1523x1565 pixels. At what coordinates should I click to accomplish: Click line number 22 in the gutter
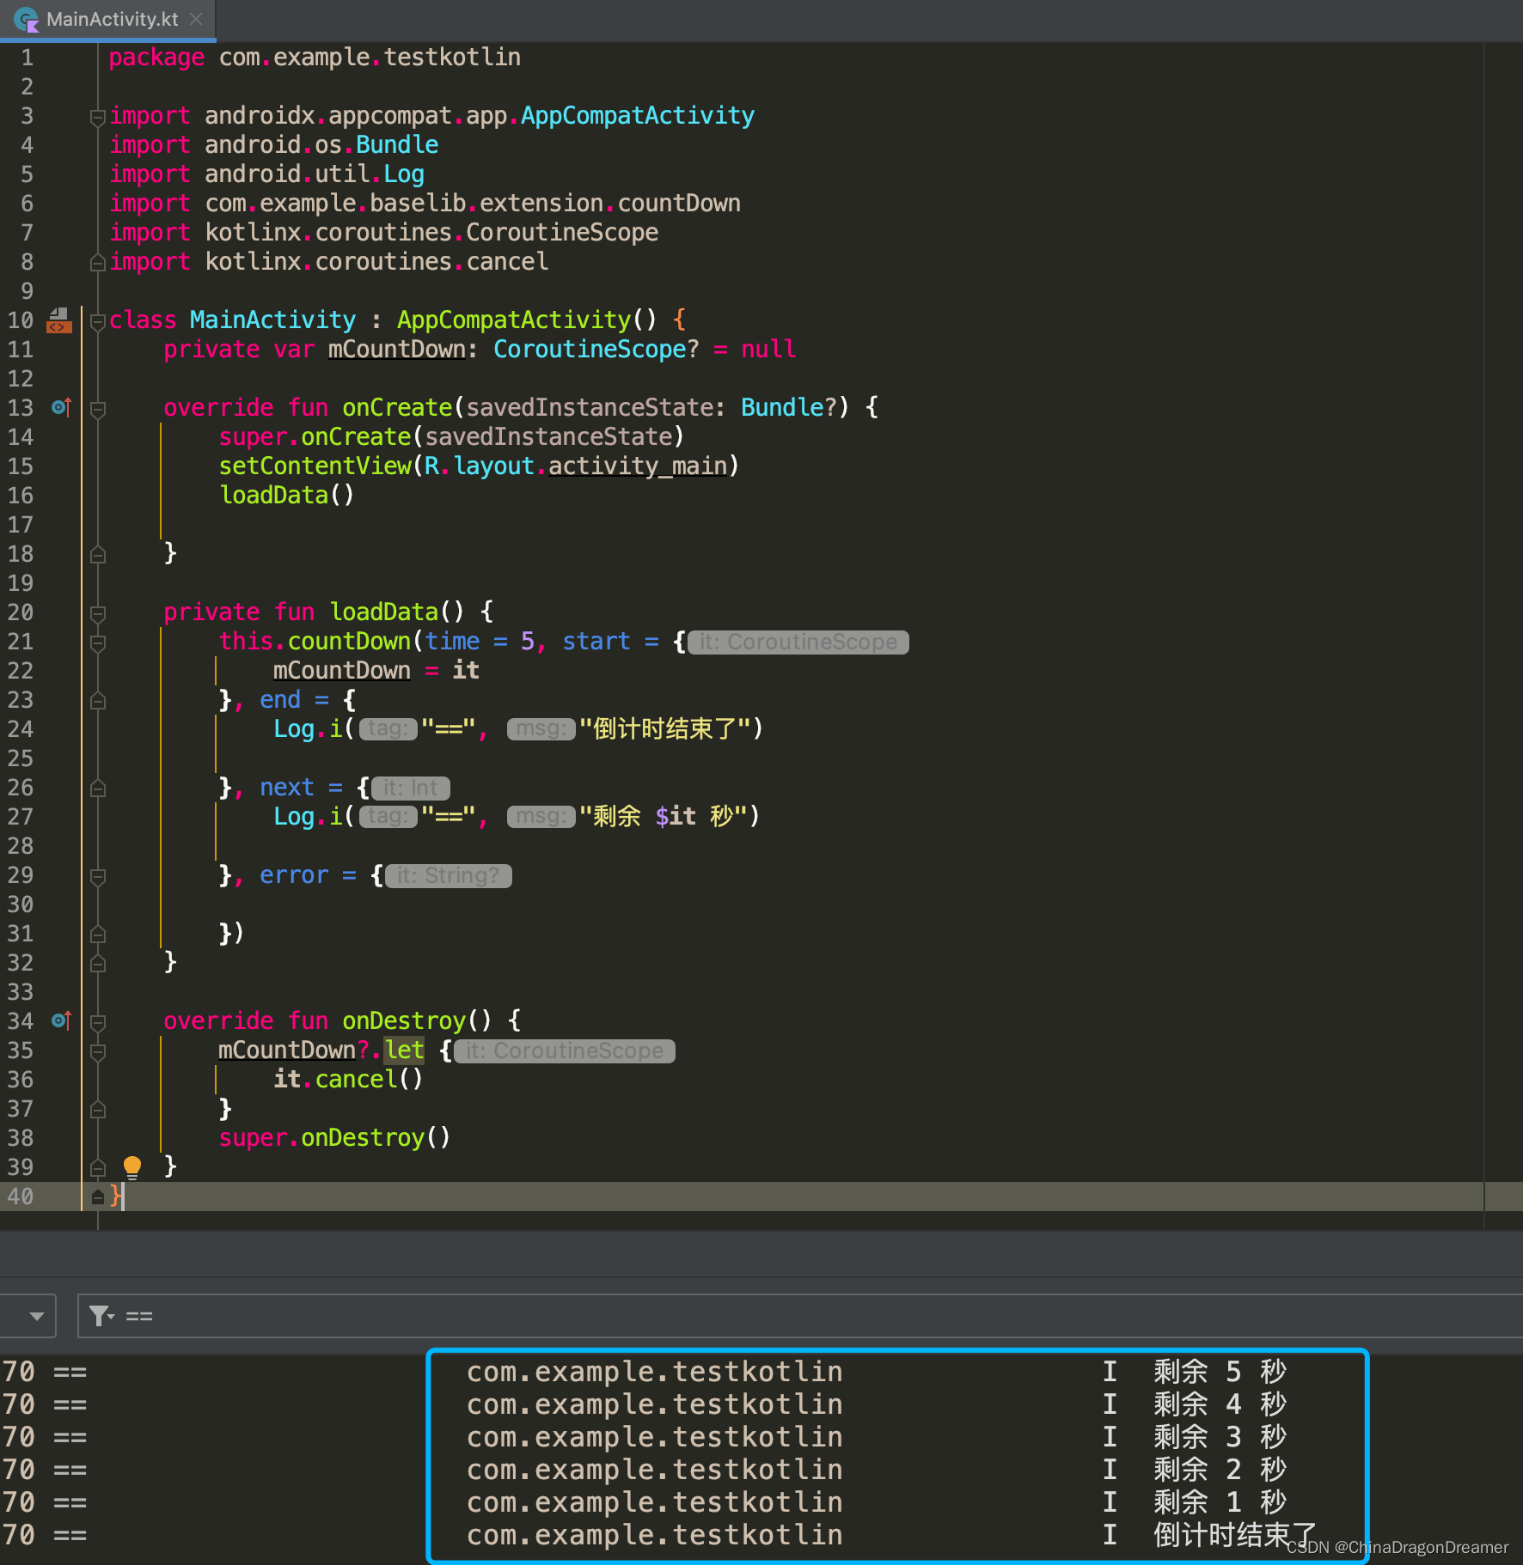coord(21,671)
